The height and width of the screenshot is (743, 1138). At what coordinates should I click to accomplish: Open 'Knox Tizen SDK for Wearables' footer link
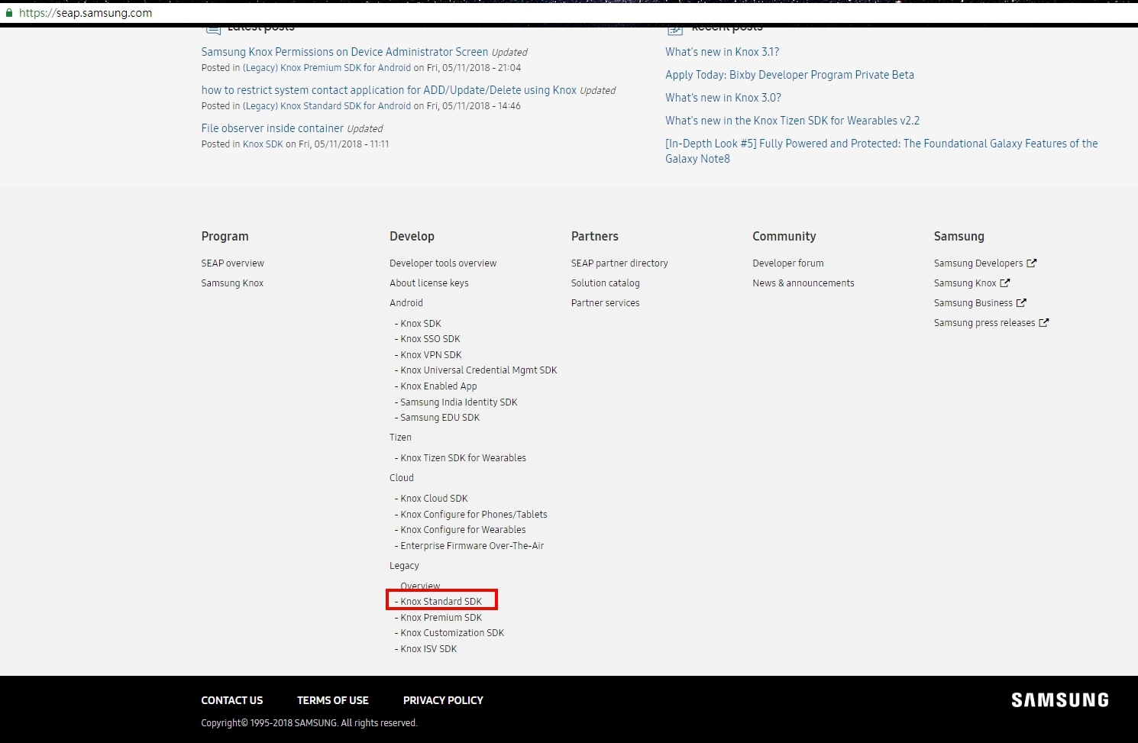(464, 458)
